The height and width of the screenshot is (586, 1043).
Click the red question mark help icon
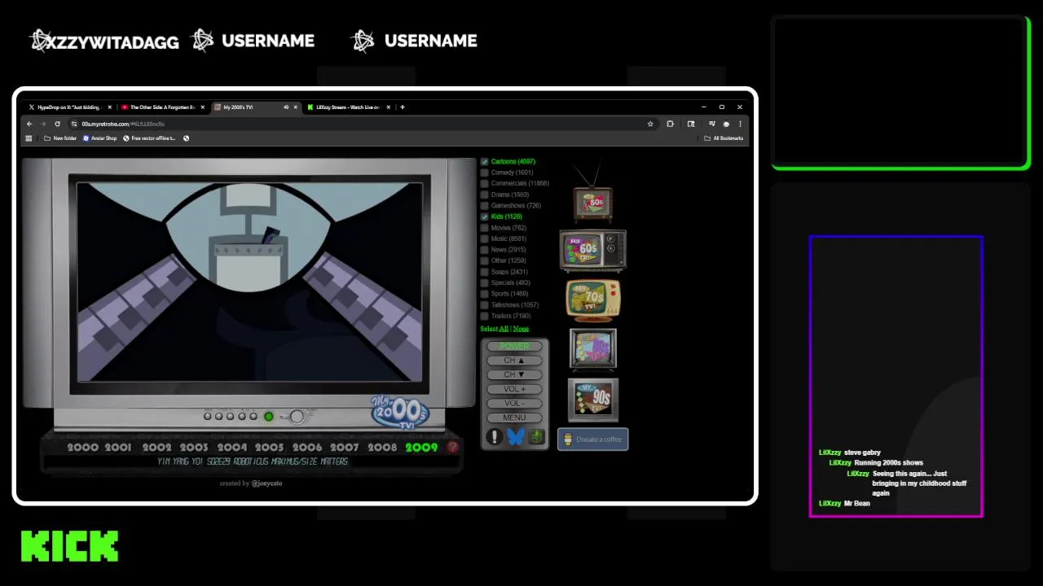tap(453, 447)
